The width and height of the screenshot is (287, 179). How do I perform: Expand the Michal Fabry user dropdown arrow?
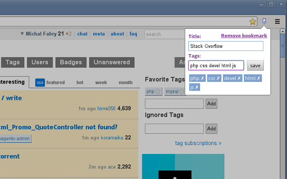tap(22, 34)
